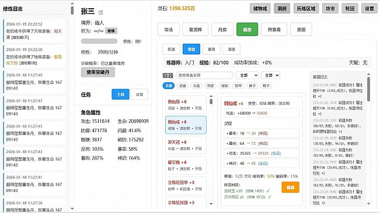
Task: Select the 金缕轮回甲 +5 item card
Action: click(186, 185)
